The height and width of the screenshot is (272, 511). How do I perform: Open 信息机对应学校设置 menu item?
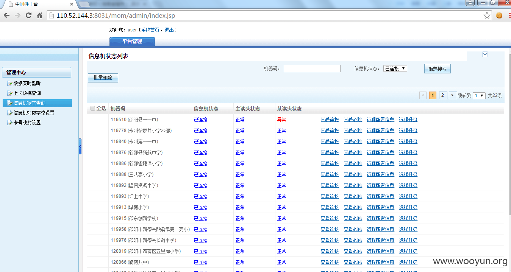point(34,113)
